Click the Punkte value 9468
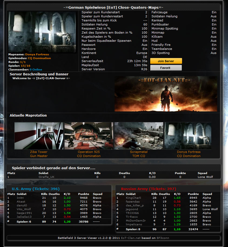Viewport: 228px width, 247px height. pyautogui.click(x=84, y=198)
